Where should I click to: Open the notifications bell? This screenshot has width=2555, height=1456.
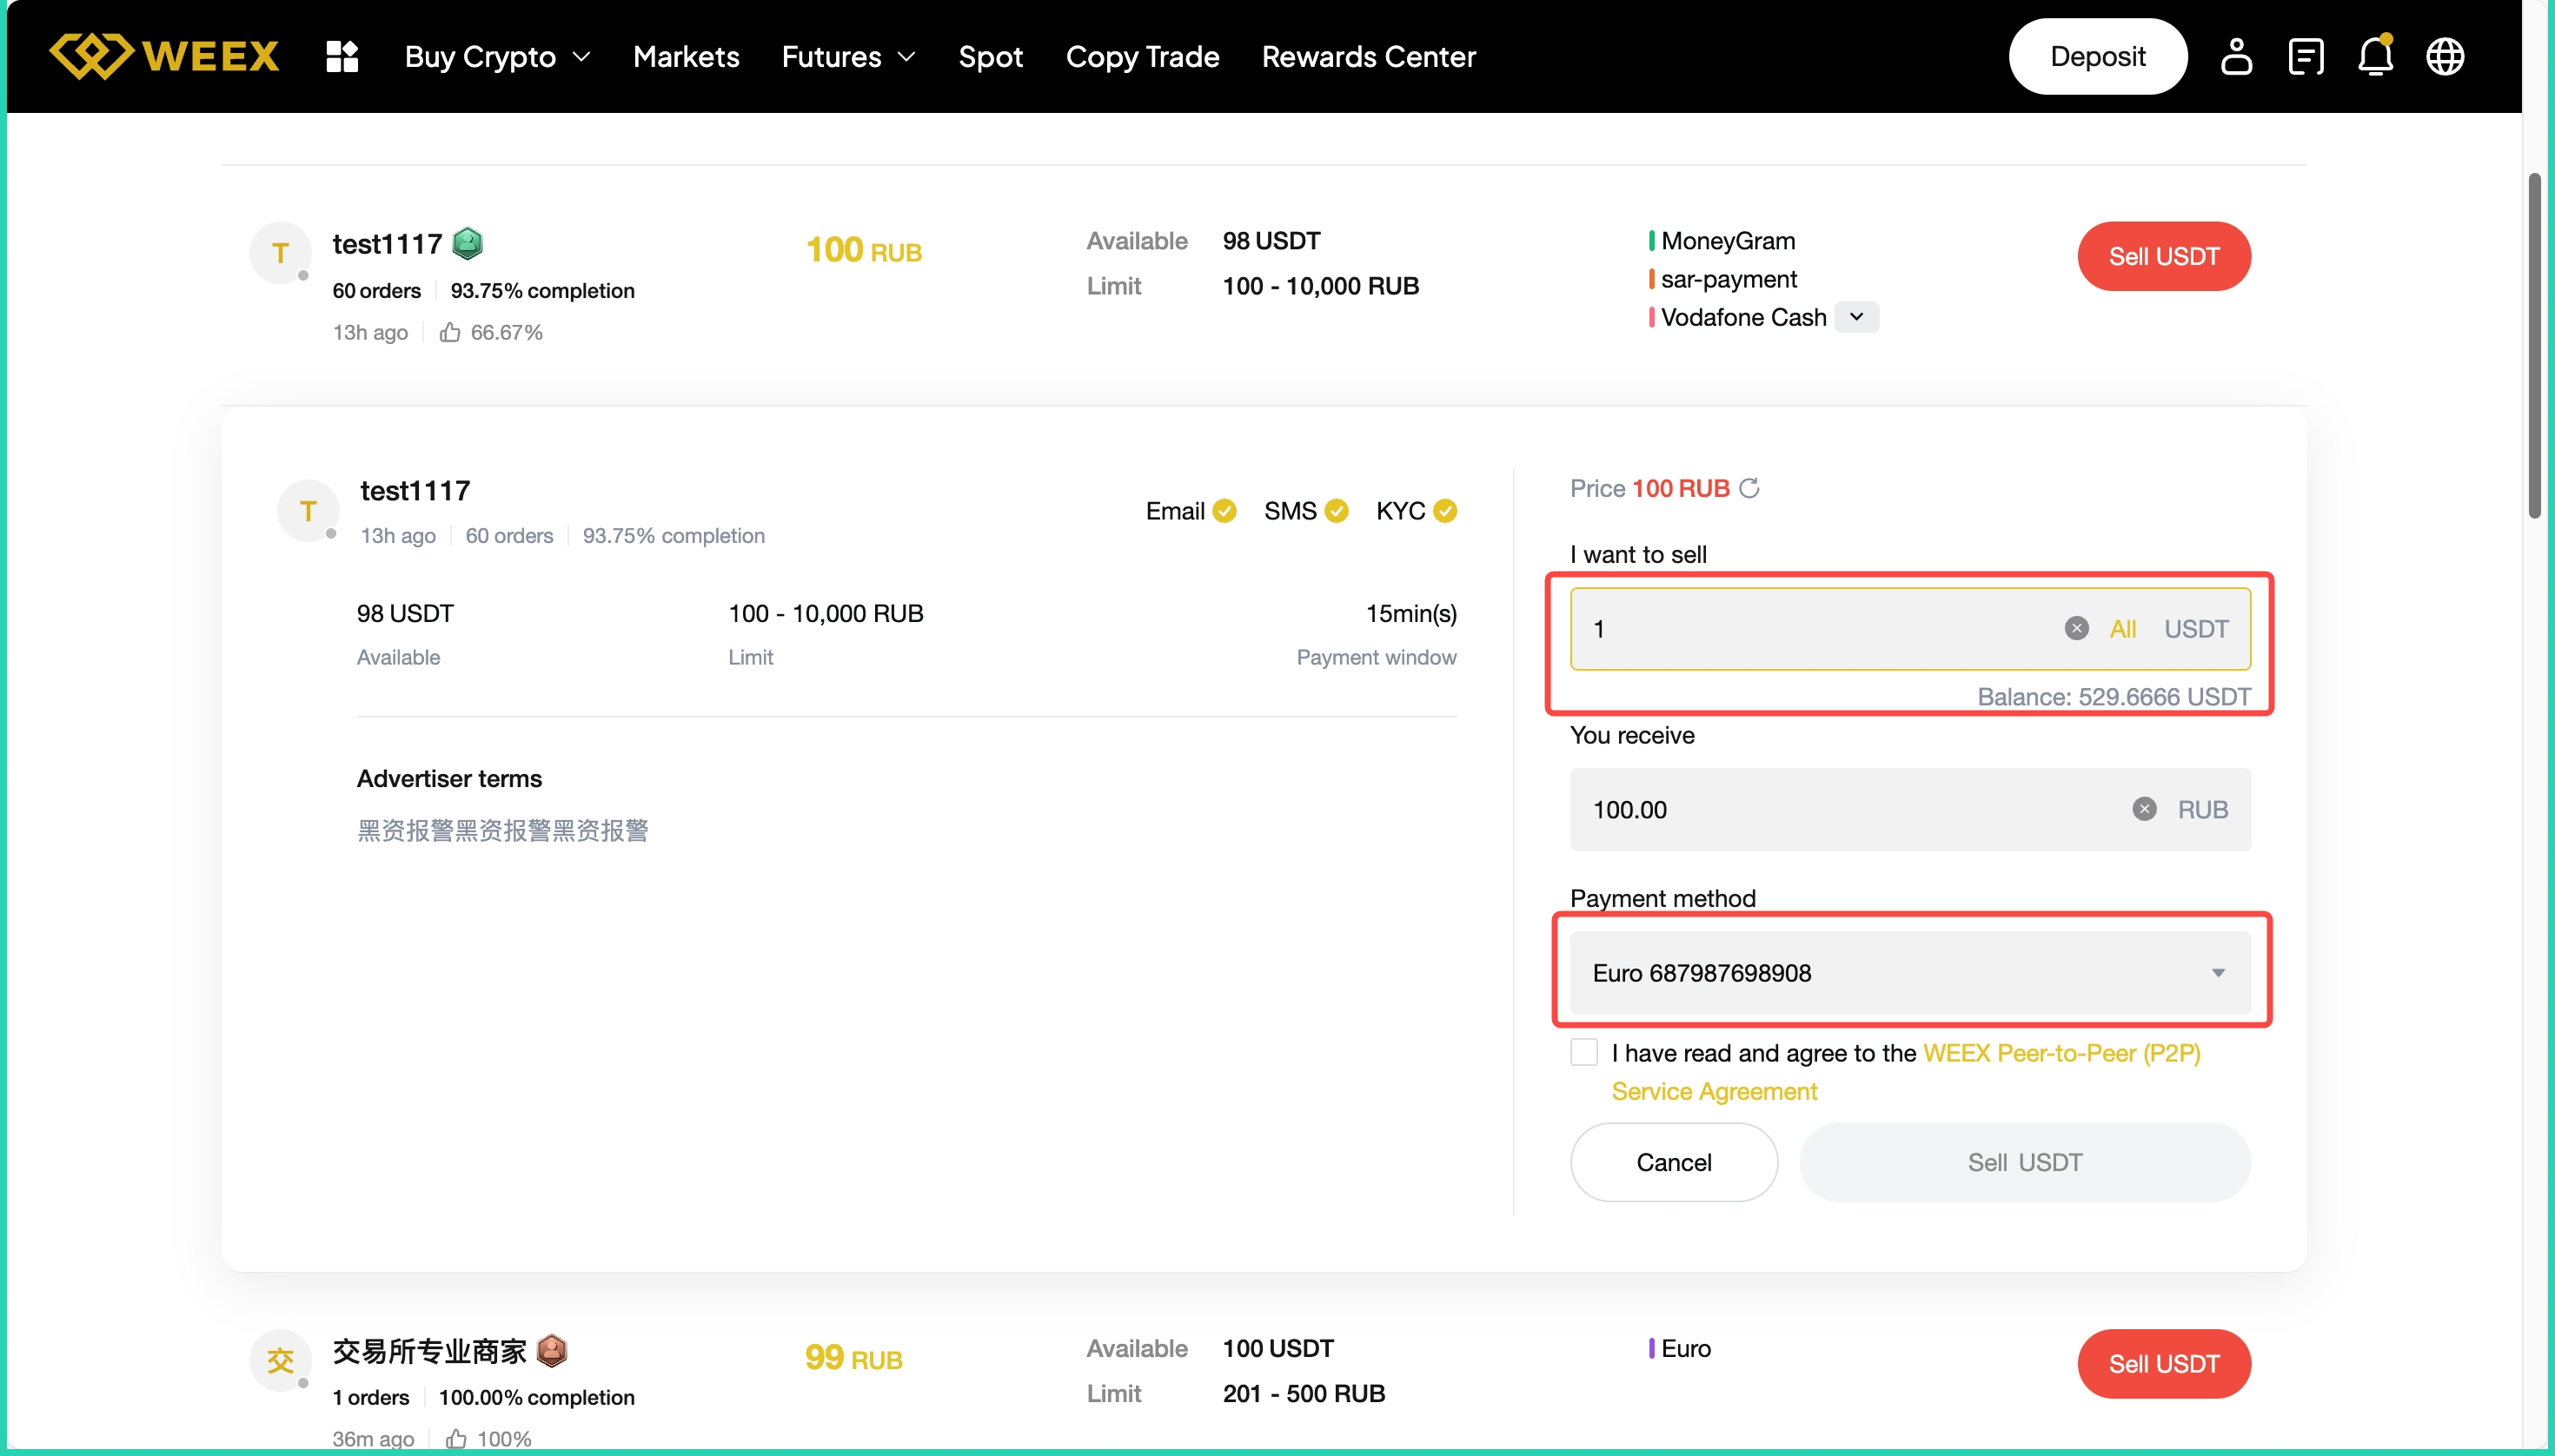click(2375, 56)
